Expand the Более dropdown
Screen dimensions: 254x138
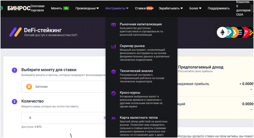coord(195,8)
